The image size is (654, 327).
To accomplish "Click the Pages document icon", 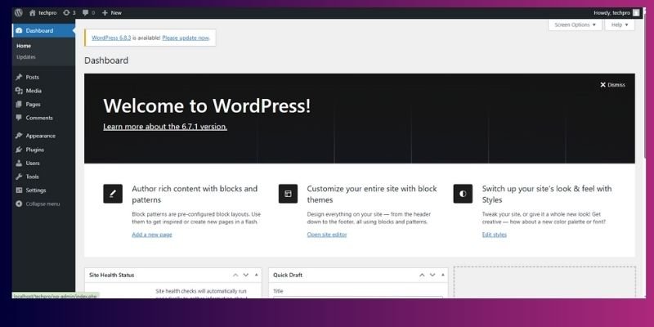I will 19,105.
